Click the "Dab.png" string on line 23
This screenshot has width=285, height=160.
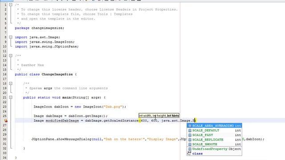point(113,107)
